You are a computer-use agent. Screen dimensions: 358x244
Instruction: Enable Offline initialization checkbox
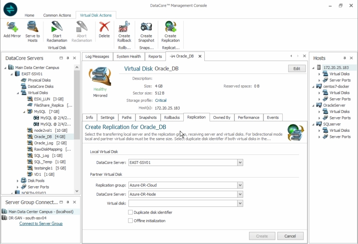point(131,221)
